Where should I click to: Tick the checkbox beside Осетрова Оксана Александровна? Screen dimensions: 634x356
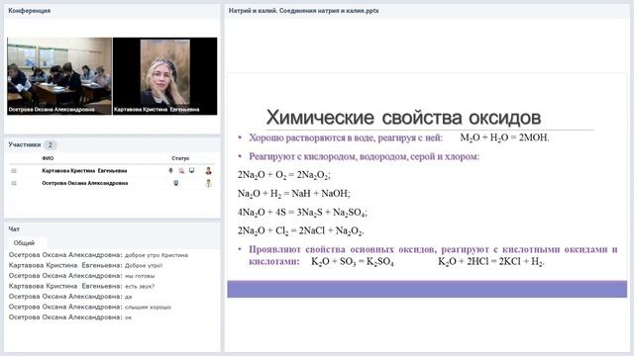(14, 183)
